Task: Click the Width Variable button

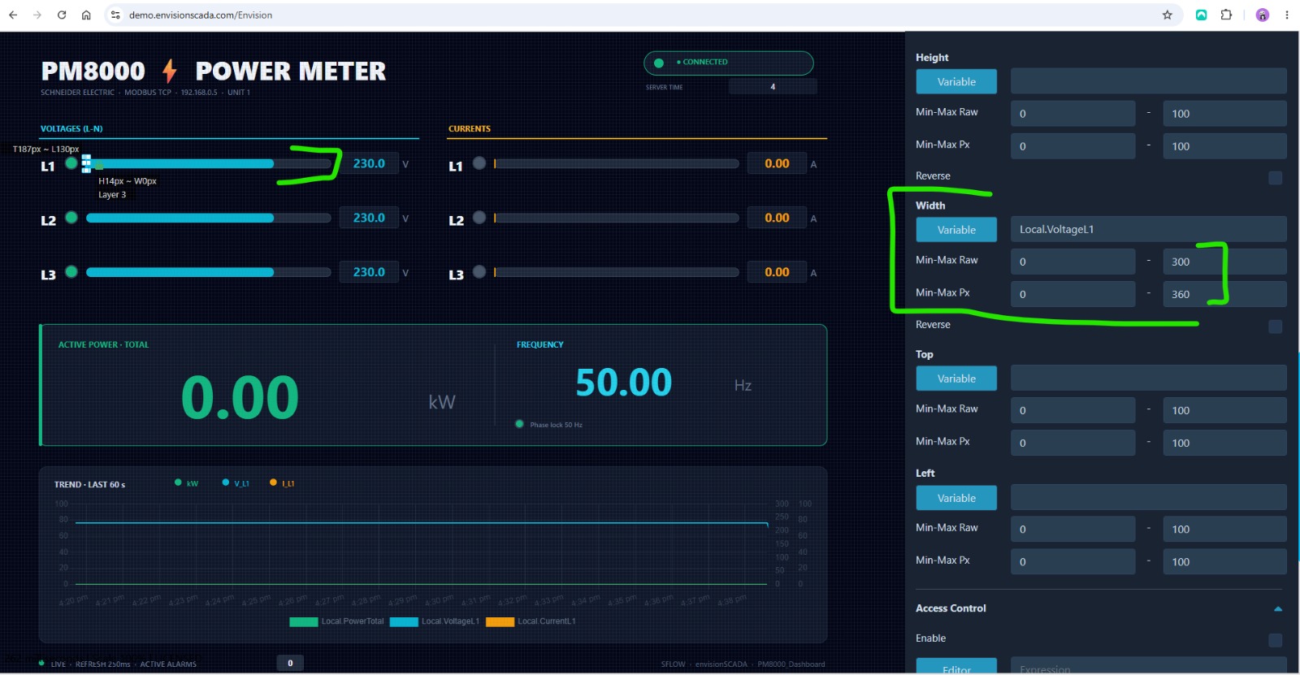Action: point(956,230)
